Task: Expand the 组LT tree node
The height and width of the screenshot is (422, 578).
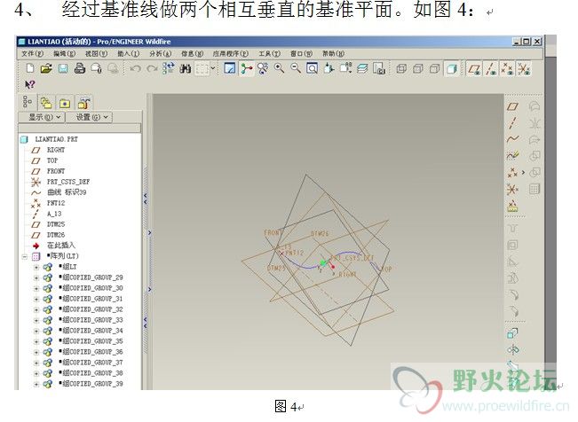Action: 36,268
